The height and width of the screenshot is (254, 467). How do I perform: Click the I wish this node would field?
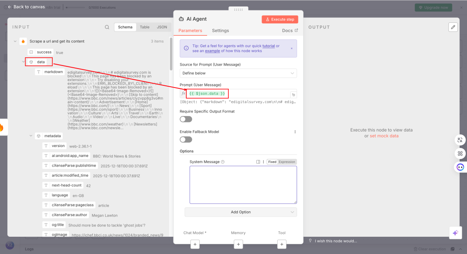click(x=336, y=241)
